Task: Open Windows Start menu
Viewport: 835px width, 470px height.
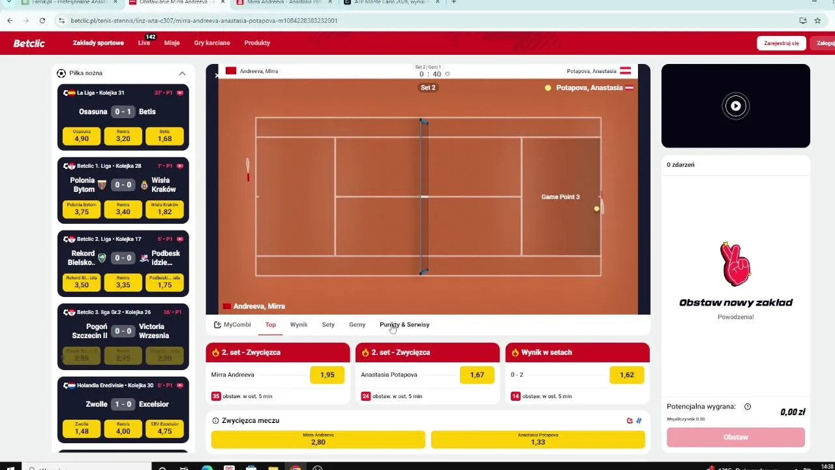Action: point(10,467)
